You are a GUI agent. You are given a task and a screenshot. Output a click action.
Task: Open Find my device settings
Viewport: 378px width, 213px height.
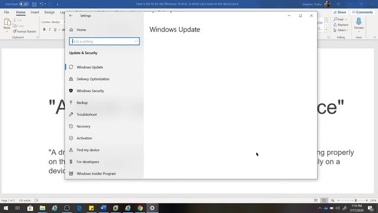88,150
